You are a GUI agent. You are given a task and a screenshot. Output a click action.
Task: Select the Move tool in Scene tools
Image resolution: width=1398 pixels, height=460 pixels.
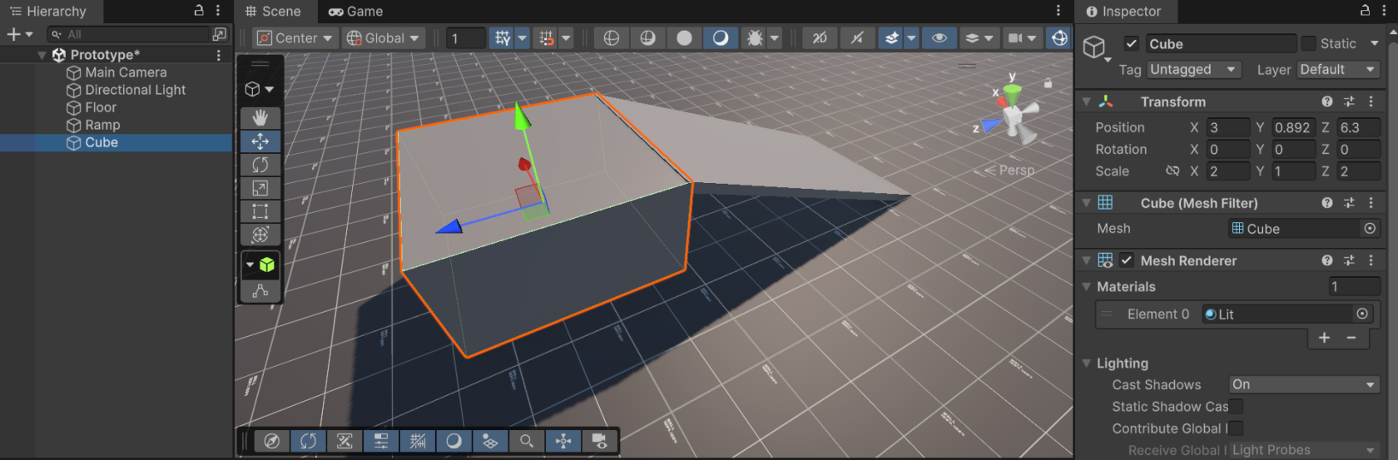tap(260, 141)
